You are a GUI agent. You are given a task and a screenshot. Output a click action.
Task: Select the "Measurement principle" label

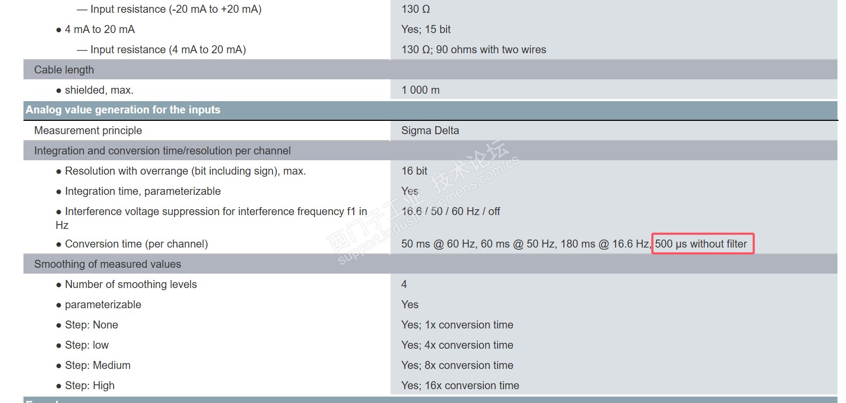88,130
